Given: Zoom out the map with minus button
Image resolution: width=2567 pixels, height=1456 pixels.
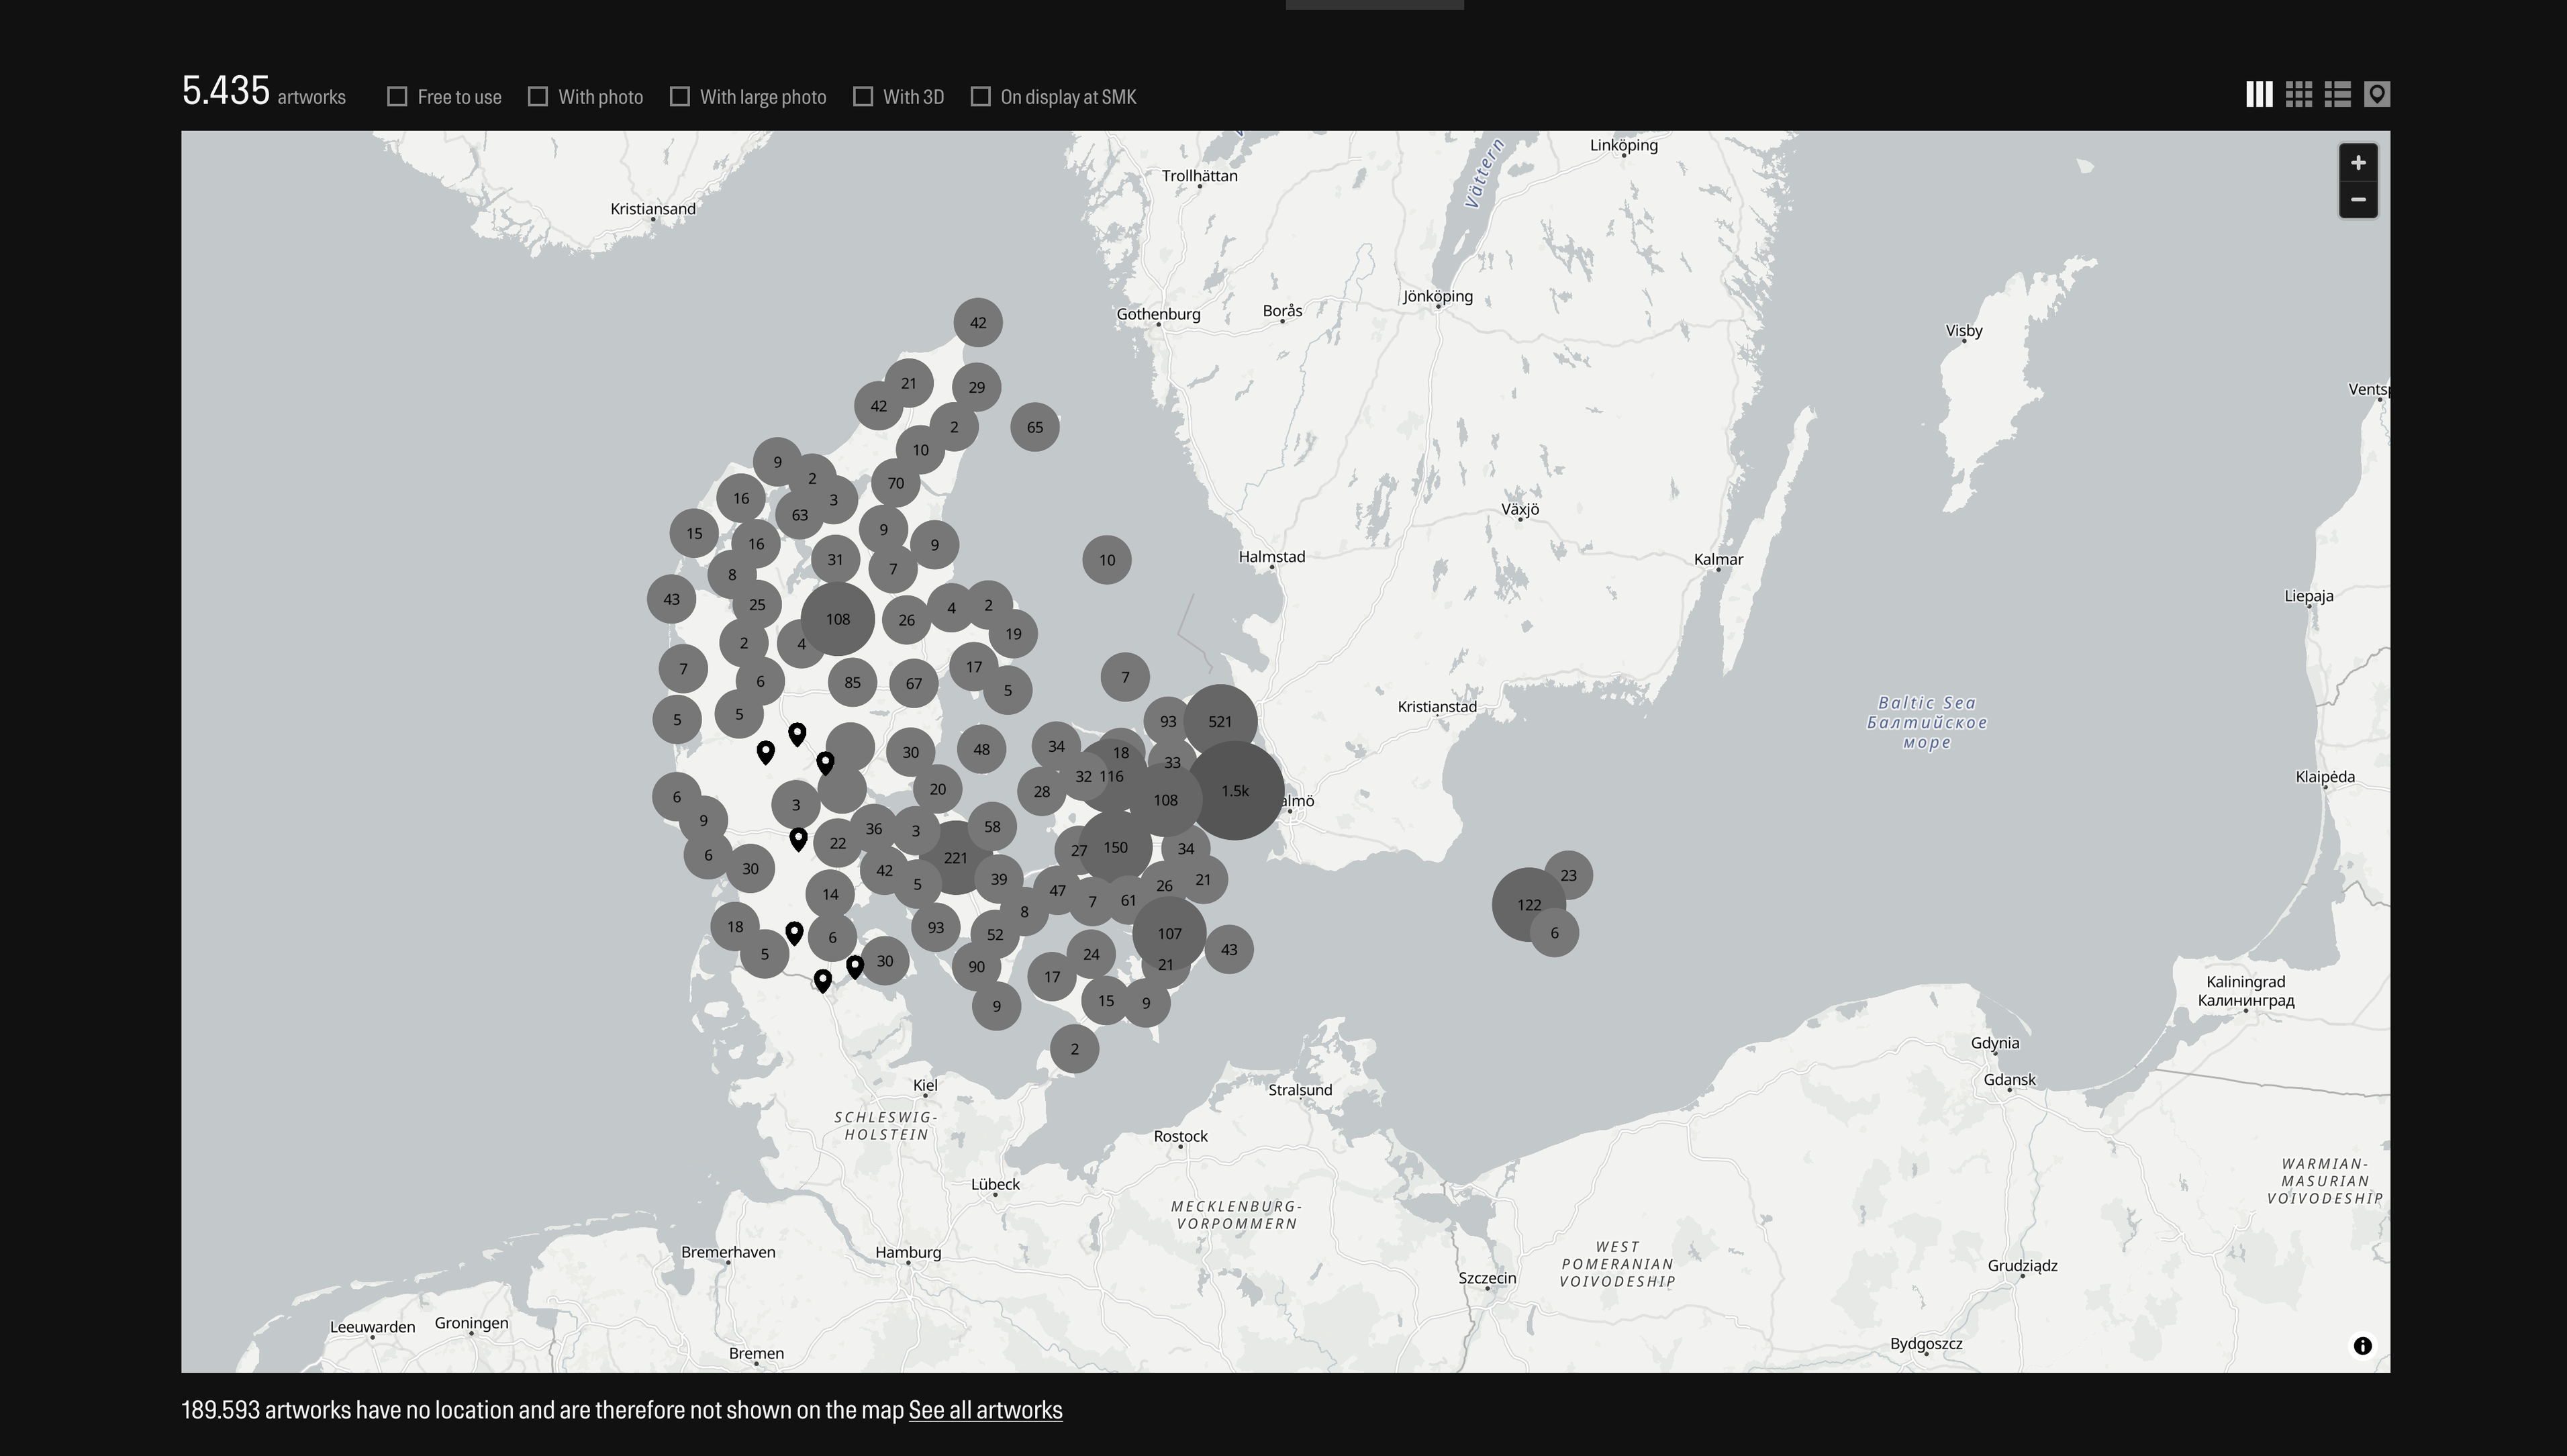Looking at the screenshot, I should point(2357,200).
